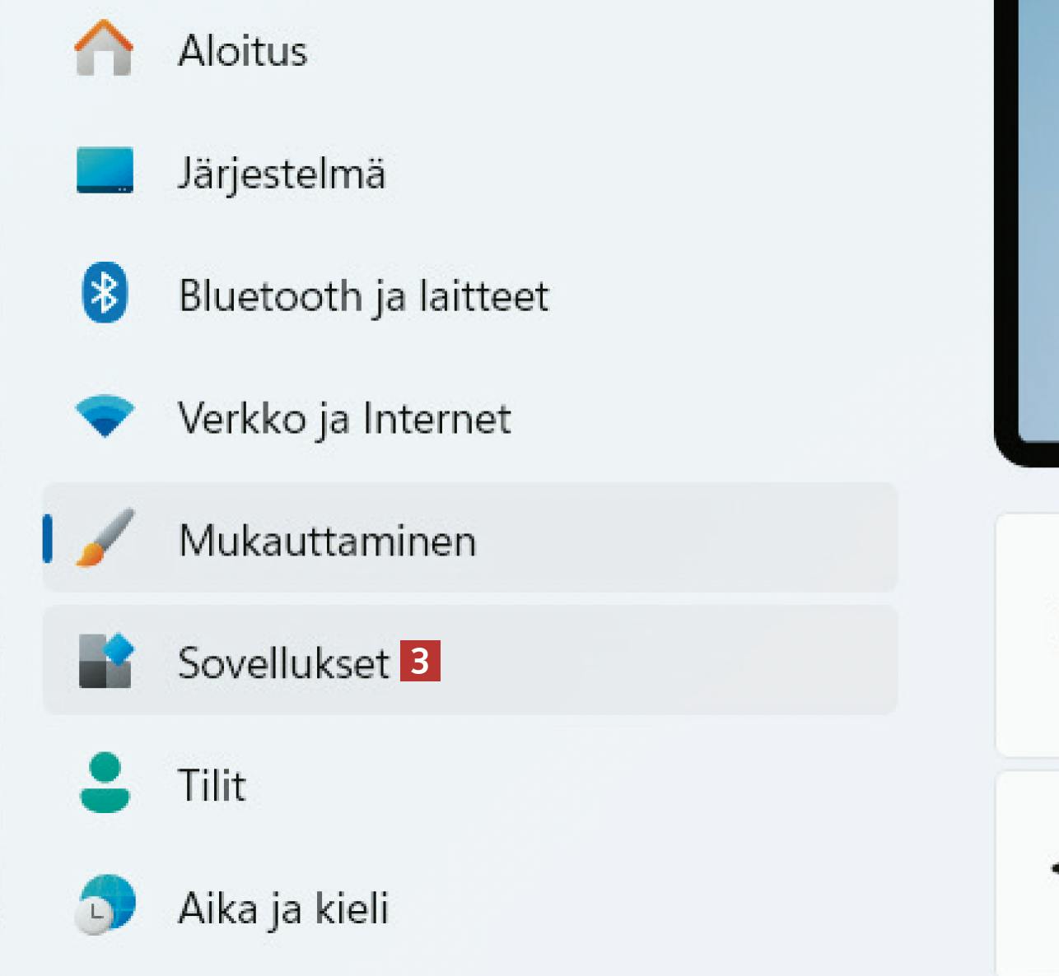This screenshot has height=976, width=1059.
Task: Open Verkko ja Internet
Action: tap(344, 419)
